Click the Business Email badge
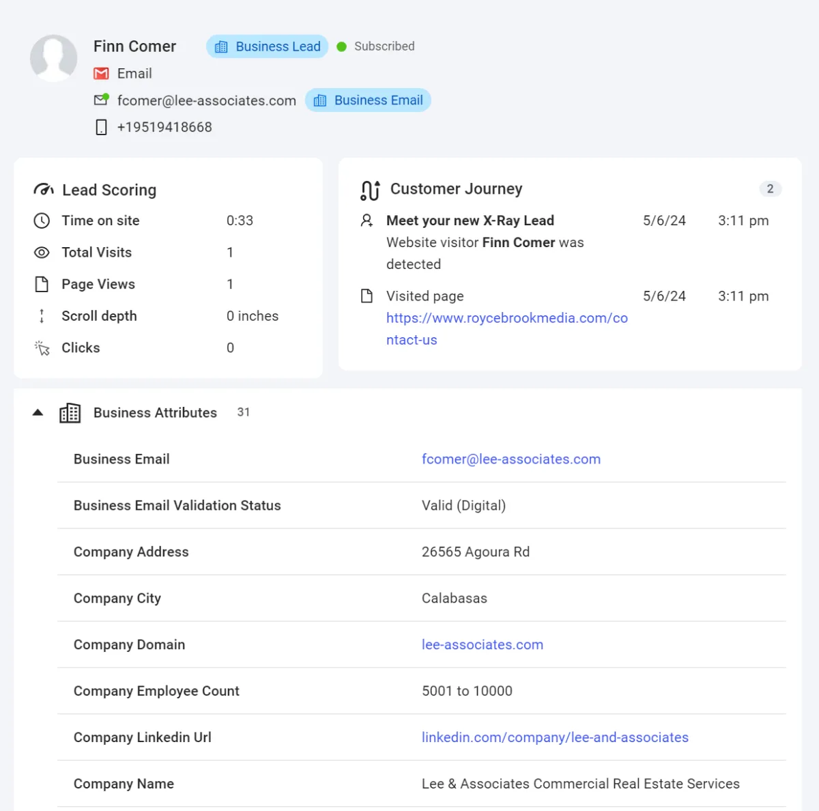Screen dimensions: 819x811 [368, 100]
